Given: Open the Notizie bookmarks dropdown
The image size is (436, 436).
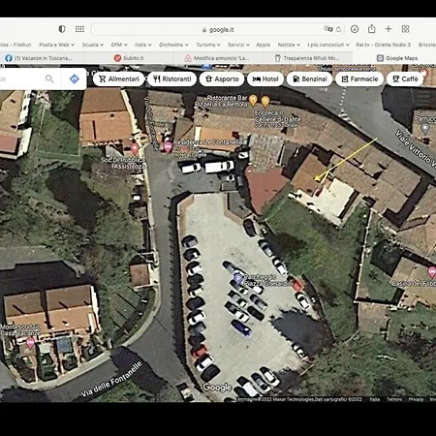Looking at the screenshot, I should point(289,45).
